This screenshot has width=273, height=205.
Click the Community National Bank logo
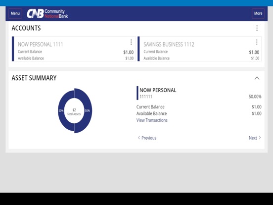tap(47, 13)
